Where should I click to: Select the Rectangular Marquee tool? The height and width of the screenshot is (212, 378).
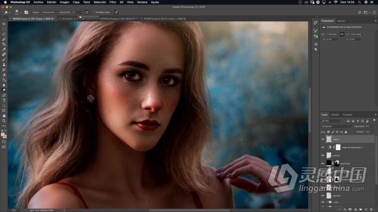[4, 29]
